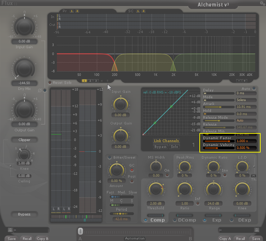Switch to the DComp section tab

[186, 220]
